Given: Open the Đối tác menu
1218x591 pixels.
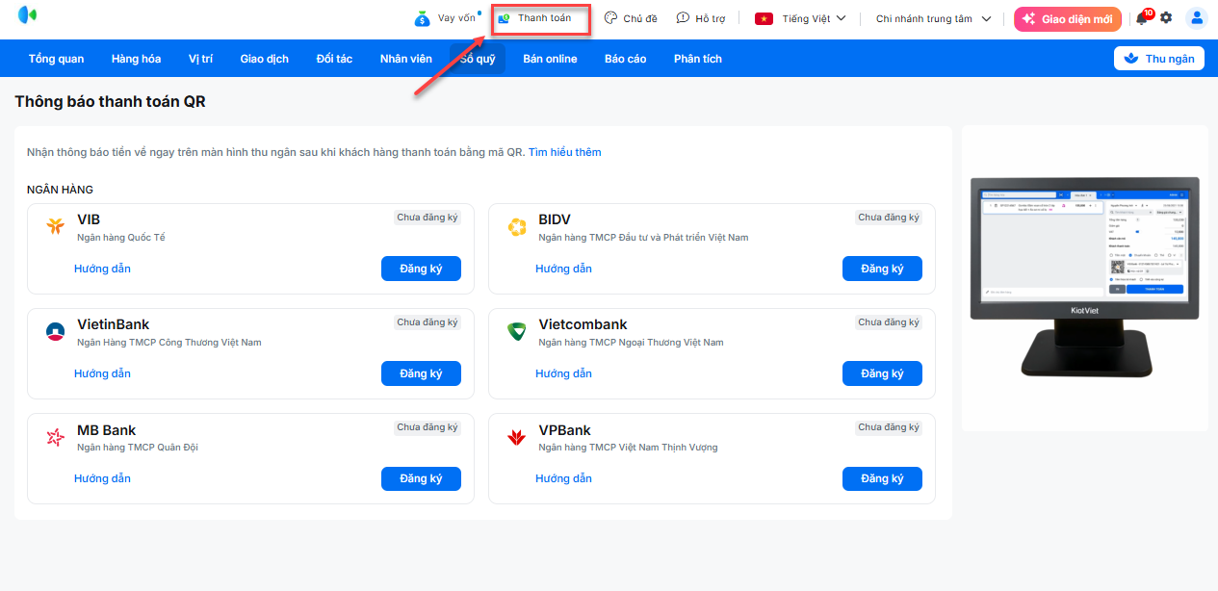Looking at the screenshot, I should point(334,59).
